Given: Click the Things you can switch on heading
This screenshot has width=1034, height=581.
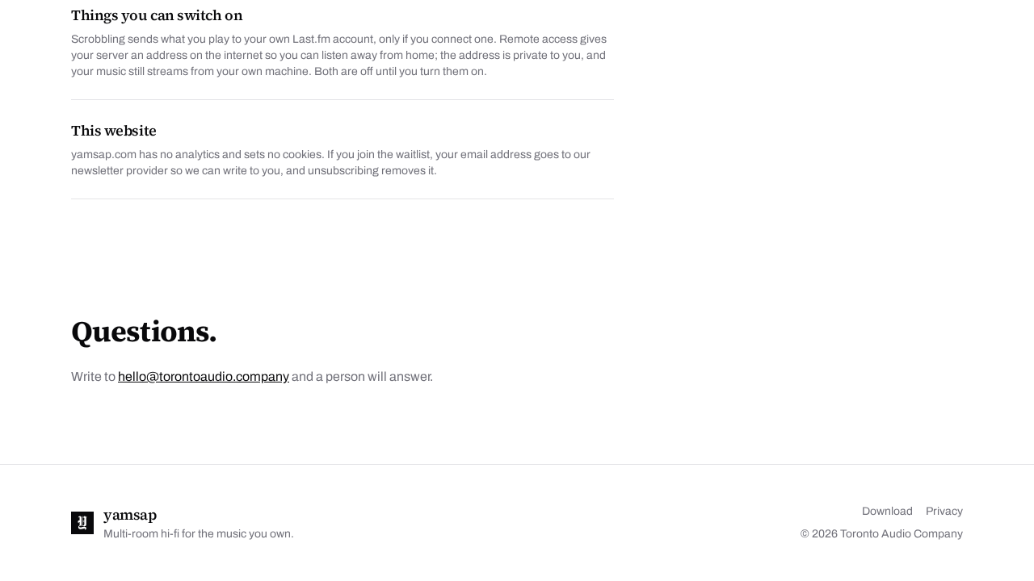Looking at the screenshot, I should pos(157,15).
